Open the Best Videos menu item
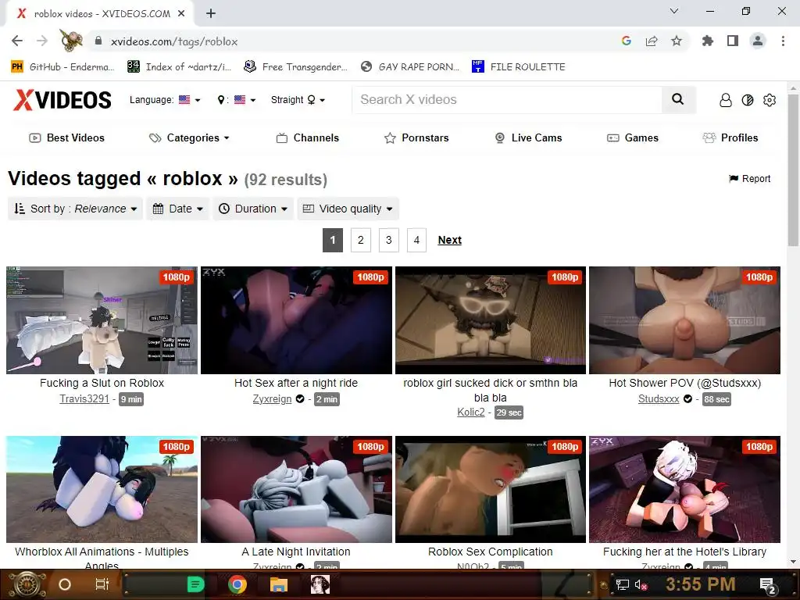Screen dimensions: 800x600 67,137
